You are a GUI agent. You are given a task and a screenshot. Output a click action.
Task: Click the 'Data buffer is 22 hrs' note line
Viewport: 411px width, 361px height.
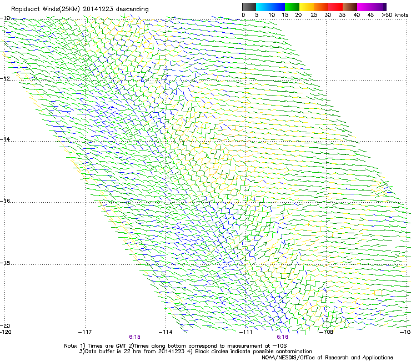196,352
